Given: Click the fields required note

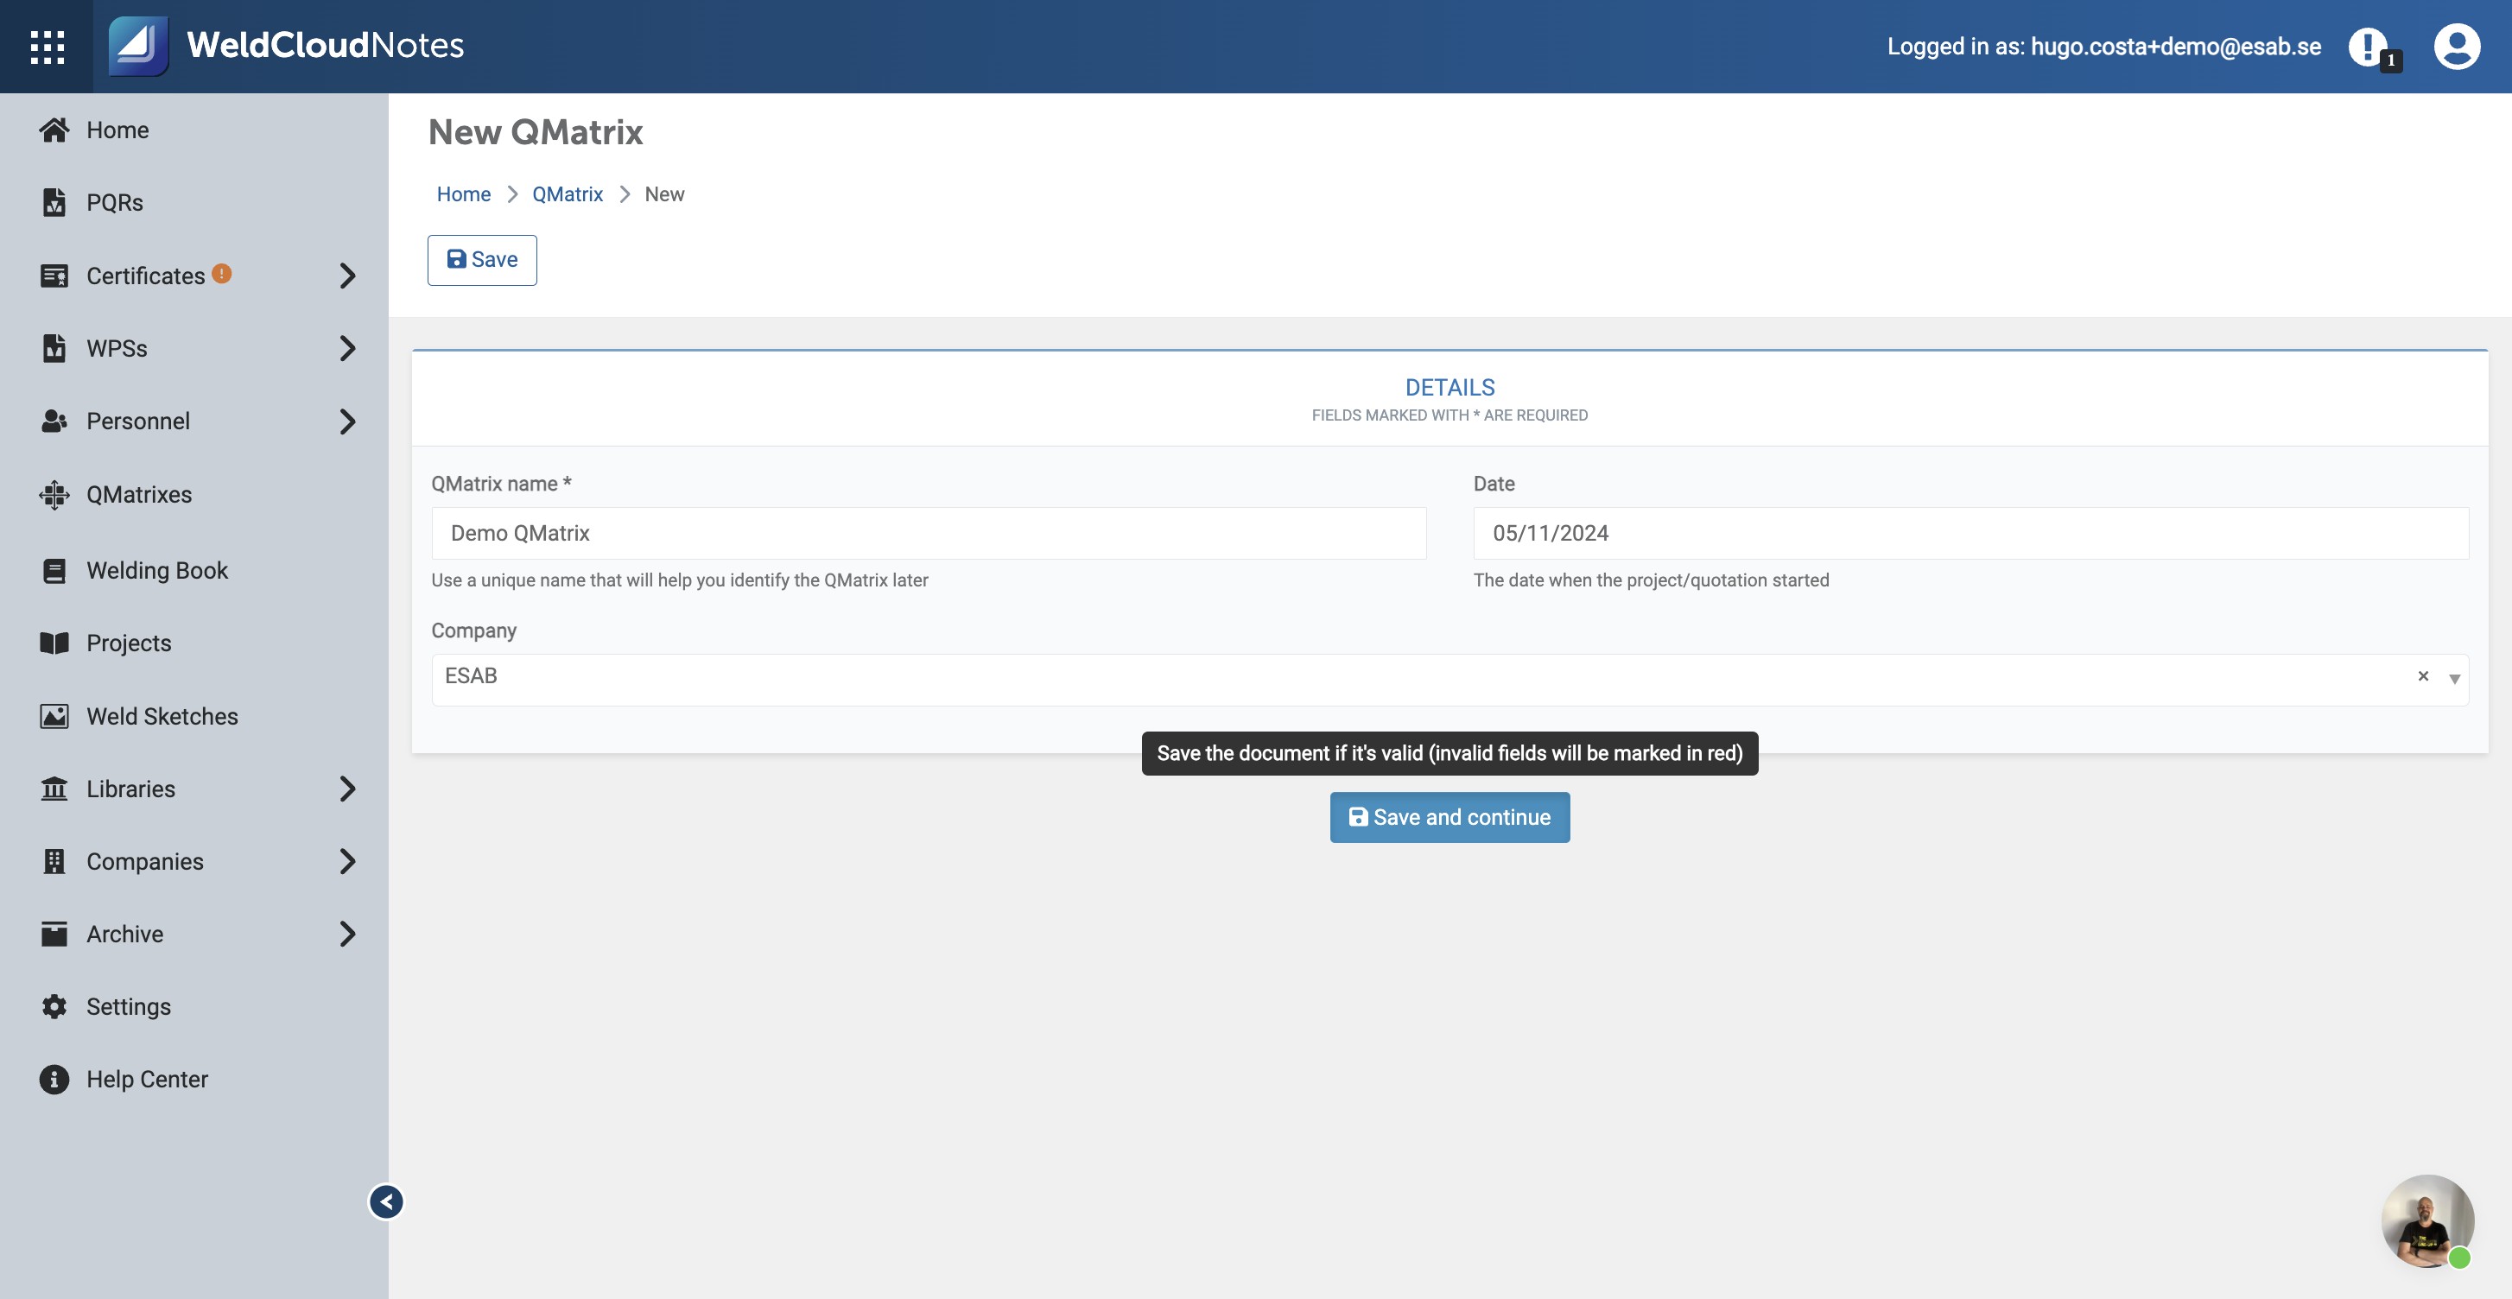Looking at the screenshot, I should coord(1449,415).
